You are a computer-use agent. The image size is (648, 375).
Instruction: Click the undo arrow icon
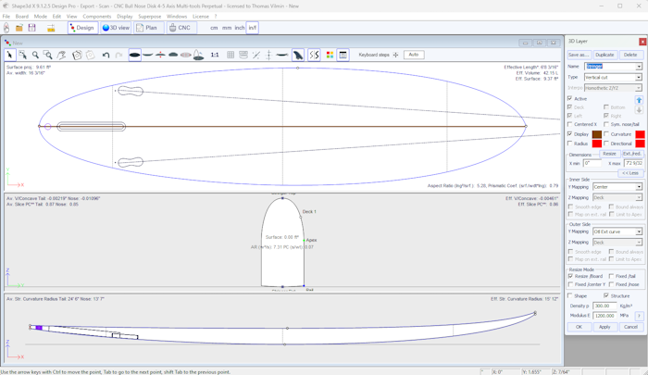pos(106,56)
